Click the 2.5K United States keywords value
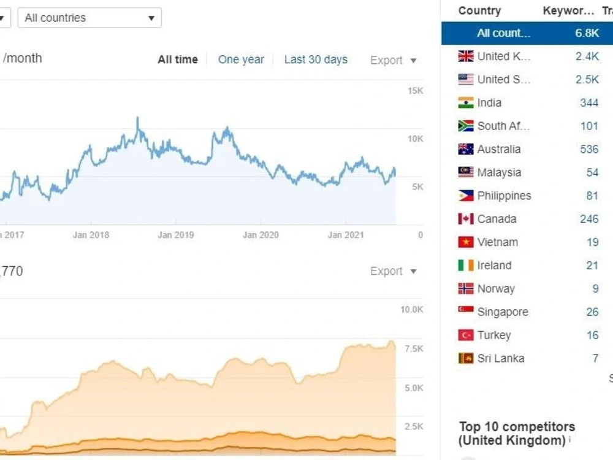This screenshot has width=613, height=460. point(587,79)
